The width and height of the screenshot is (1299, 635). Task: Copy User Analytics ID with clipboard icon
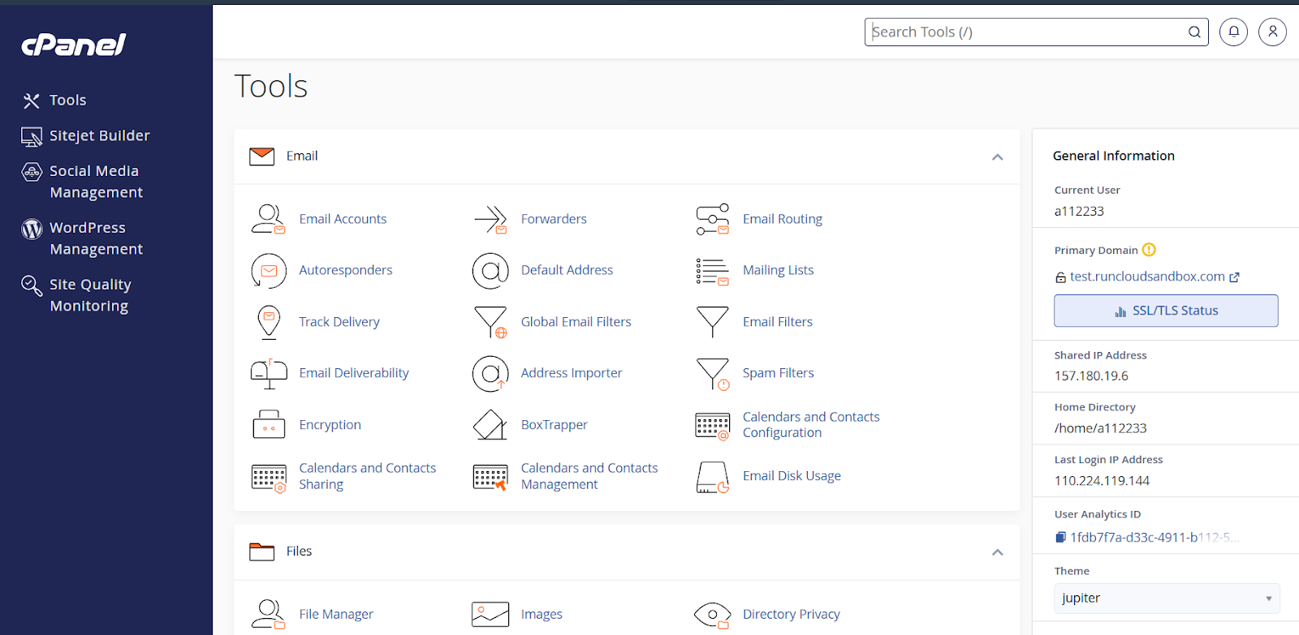click(x=1060, y=537)
